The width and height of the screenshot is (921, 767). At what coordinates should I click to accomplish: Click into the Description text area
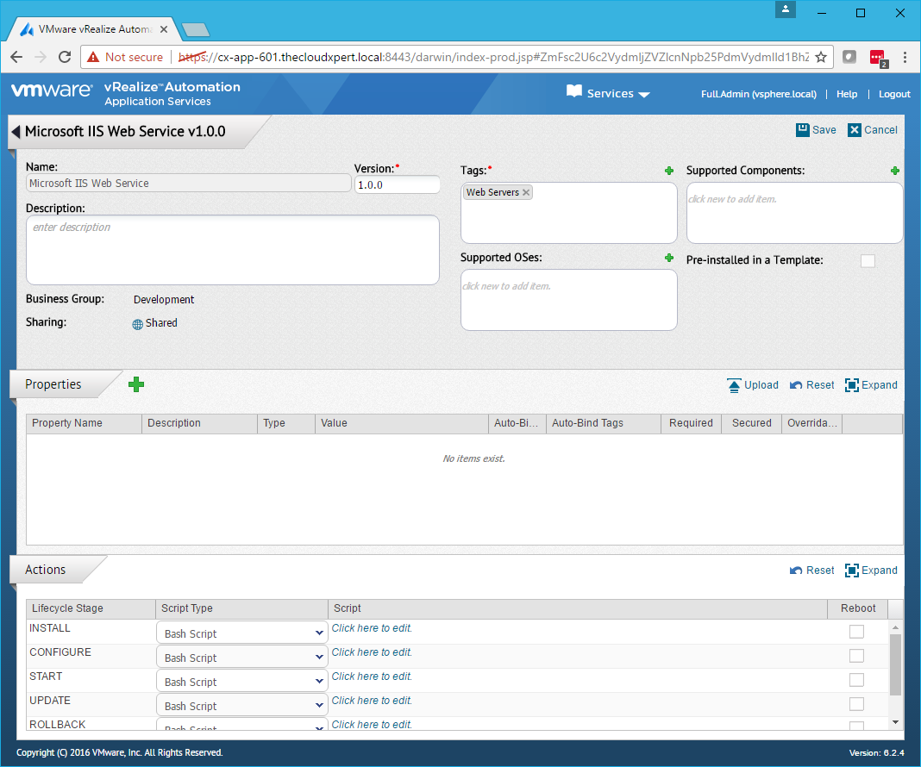pyautogui.click(x=233, y=250)
